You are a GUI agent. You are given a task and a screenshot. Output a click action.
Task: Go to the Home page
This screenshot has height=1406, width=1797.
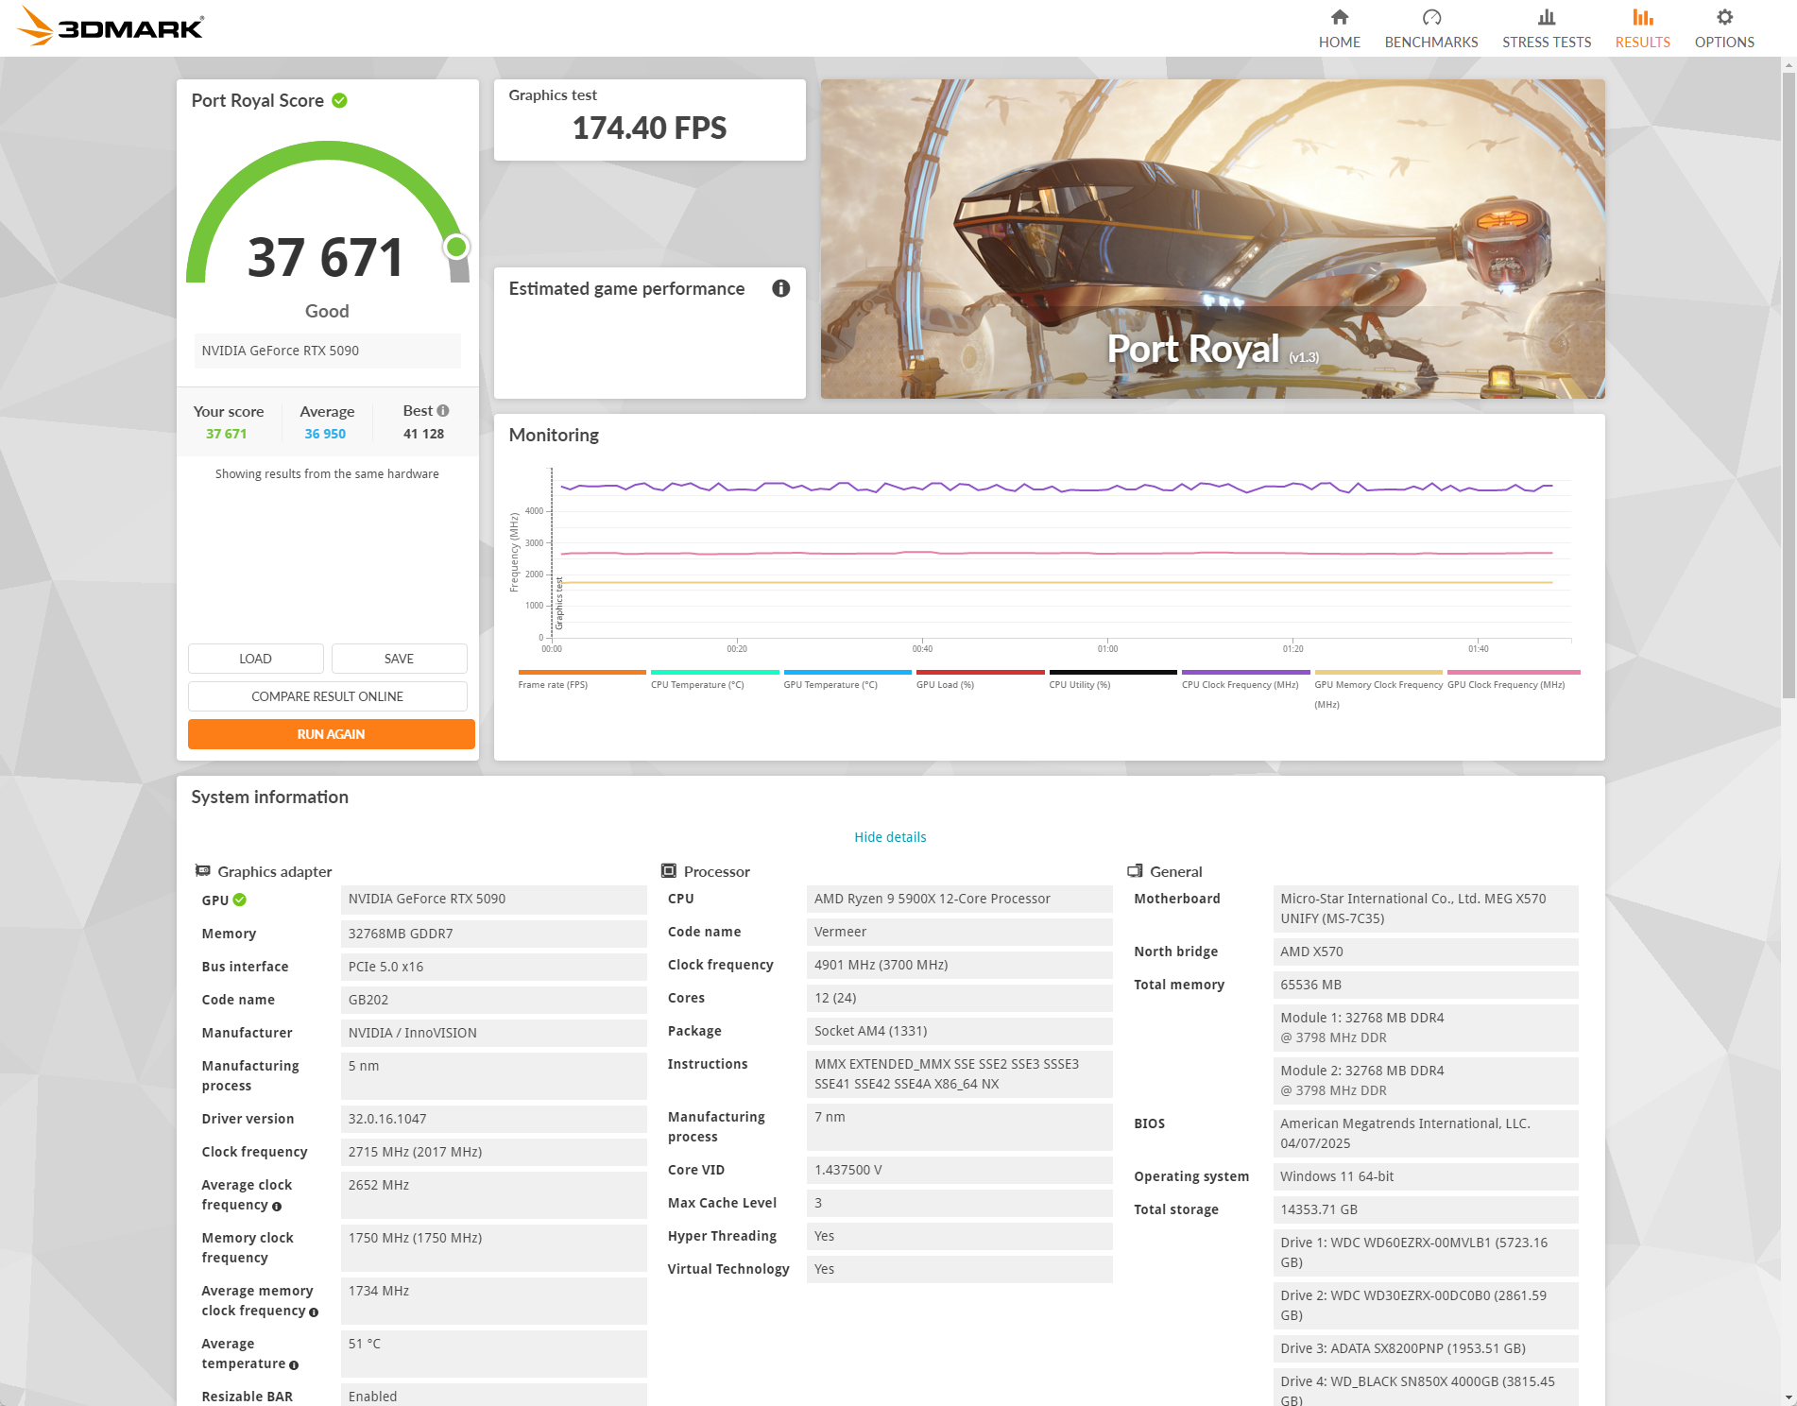(x=1340, y=28)
